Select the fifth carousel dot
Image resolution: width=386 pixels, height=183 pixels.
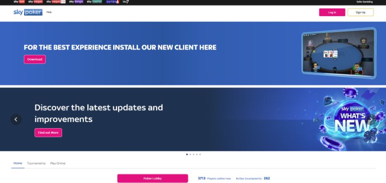click(x=200, y=154)
